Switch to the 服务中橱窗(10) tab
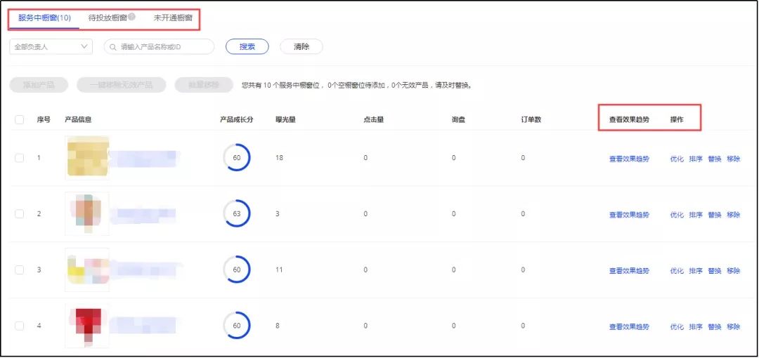 pyautogui.click(x=44, y=18)
